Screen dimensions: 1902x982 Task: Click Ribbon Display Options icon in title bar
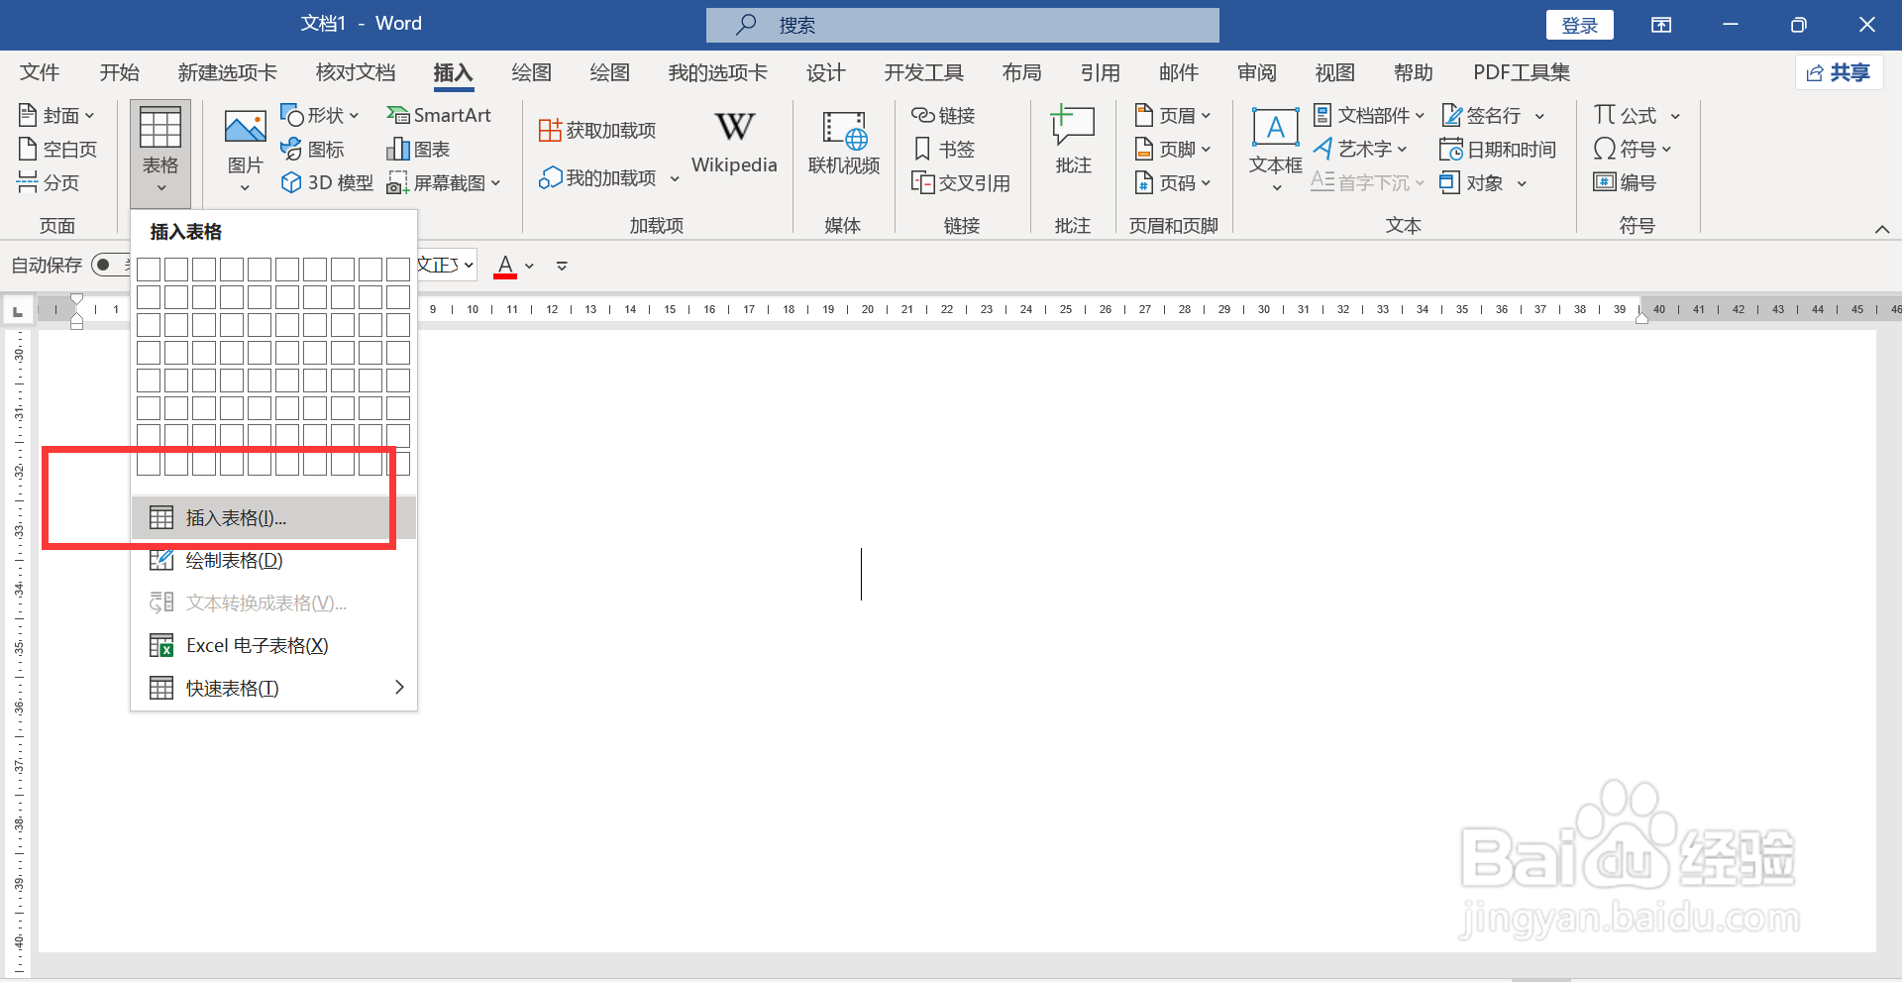[1661, 25]
